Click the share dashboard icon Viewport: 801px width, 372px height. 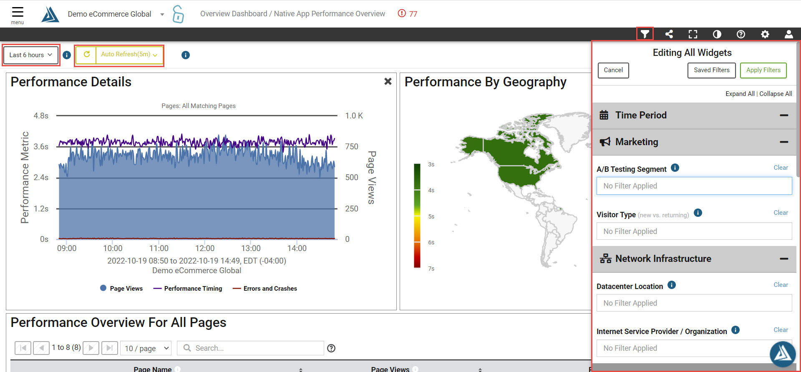coord(669,34)
